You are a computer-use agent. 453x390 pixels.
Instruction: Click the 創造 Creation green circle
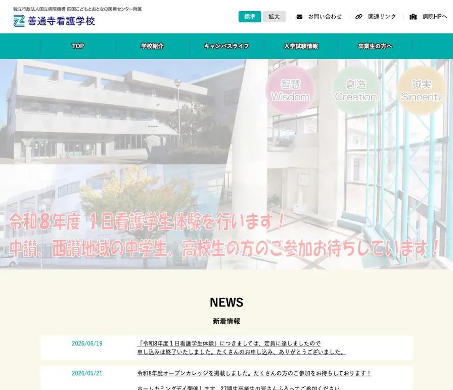tap(355, 90)
